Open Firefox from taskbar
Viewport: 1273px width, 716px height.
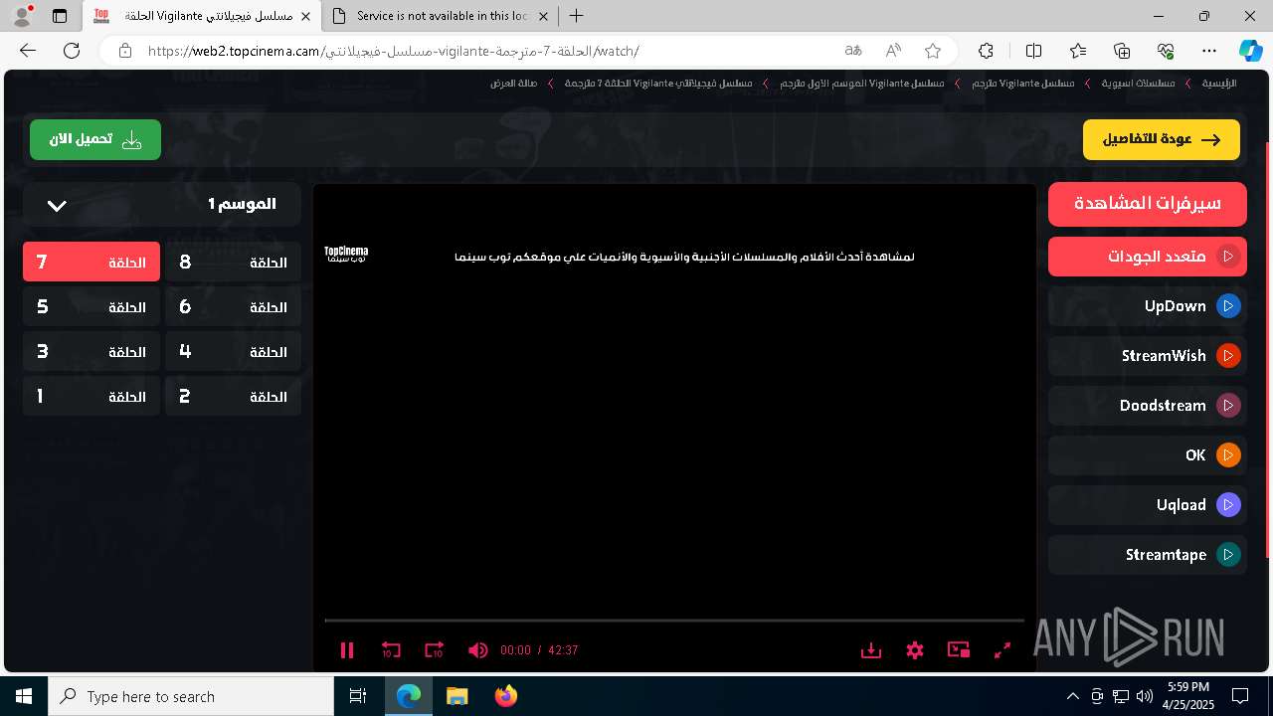click(506, 696)
